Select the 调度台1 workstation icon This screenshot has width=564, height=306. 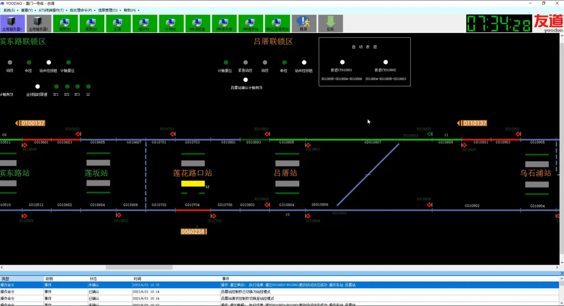tap(65, 23)
